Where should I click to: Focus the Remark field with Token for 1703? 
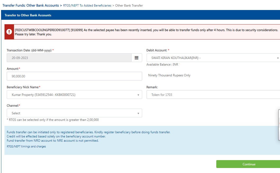click(213, 95)
